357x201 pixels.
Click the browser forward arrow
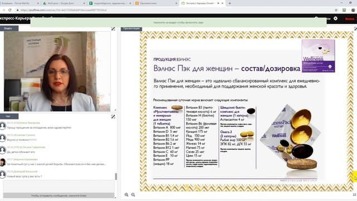pos(3,10)
